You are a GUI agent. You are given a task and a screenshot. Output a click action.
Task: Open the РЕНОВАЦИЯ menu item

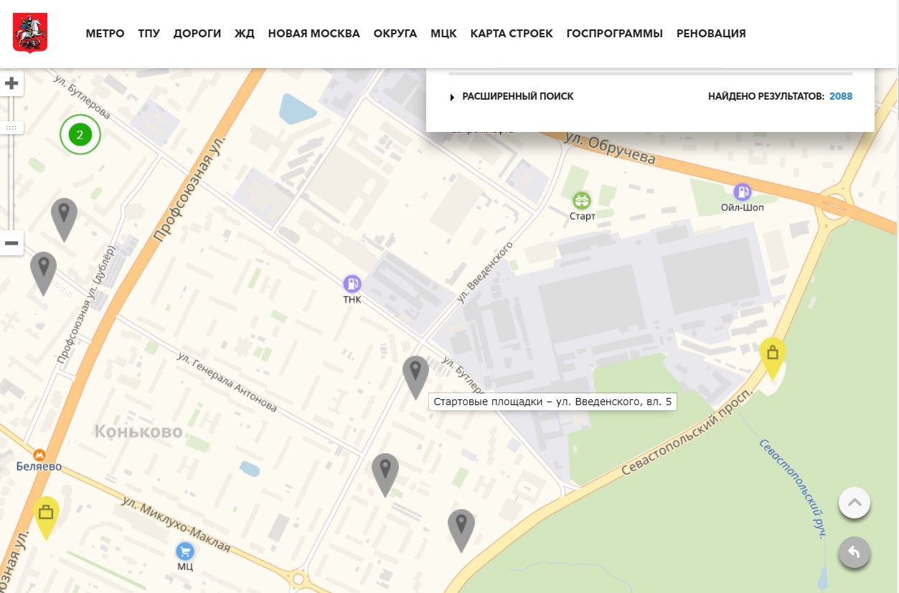(711, 34)
